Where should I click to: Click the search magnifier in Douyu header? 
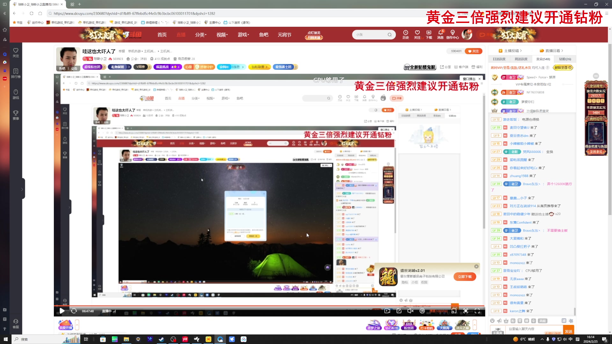390,34
